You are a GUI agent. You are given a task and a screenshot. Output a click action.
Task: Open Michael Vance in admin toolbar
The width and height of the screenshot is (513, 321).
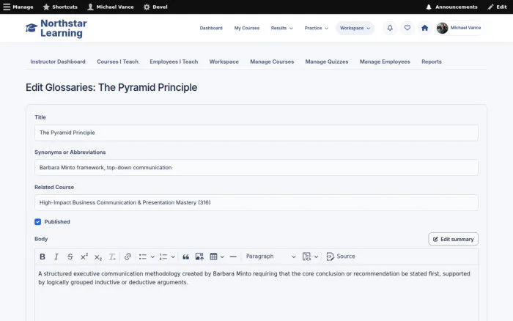[111, 7]
